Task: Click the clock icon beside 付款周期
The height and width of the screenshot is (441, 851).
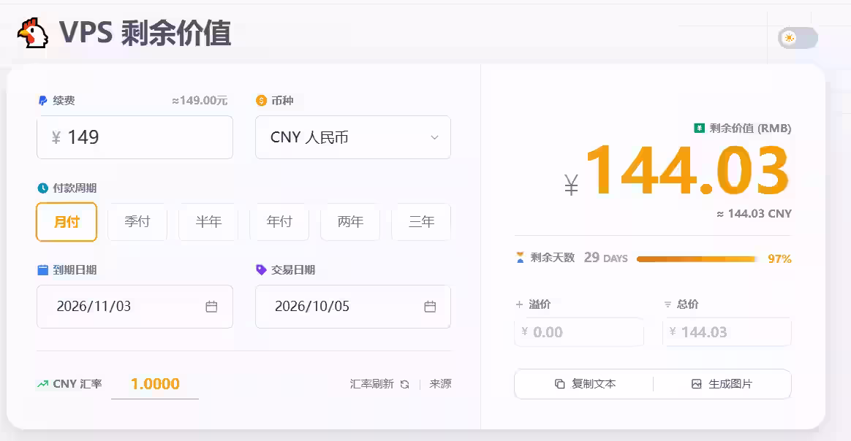Action: pyautogui.click(x=43, y=188)
